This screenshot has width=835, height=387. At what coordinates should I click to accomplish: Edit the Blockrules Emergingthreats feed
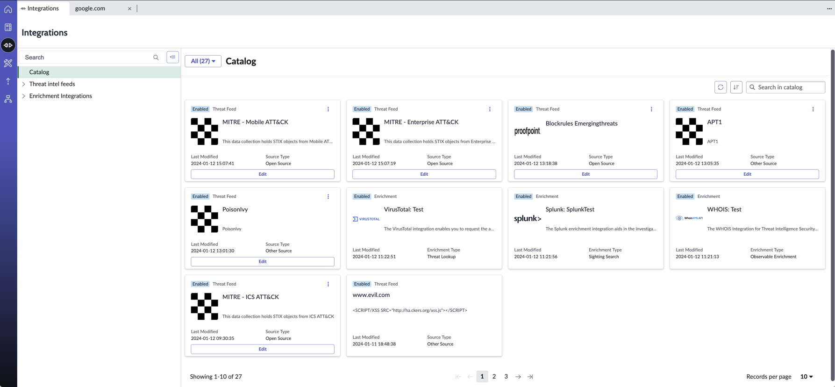tap(585, 174)
